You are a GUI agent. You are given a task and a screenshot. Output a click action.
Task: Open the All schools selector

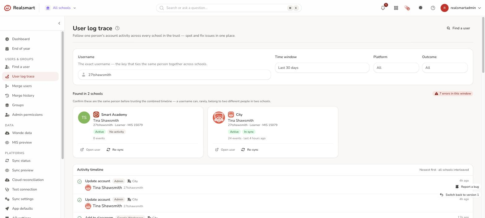click(x=61, y=8)
